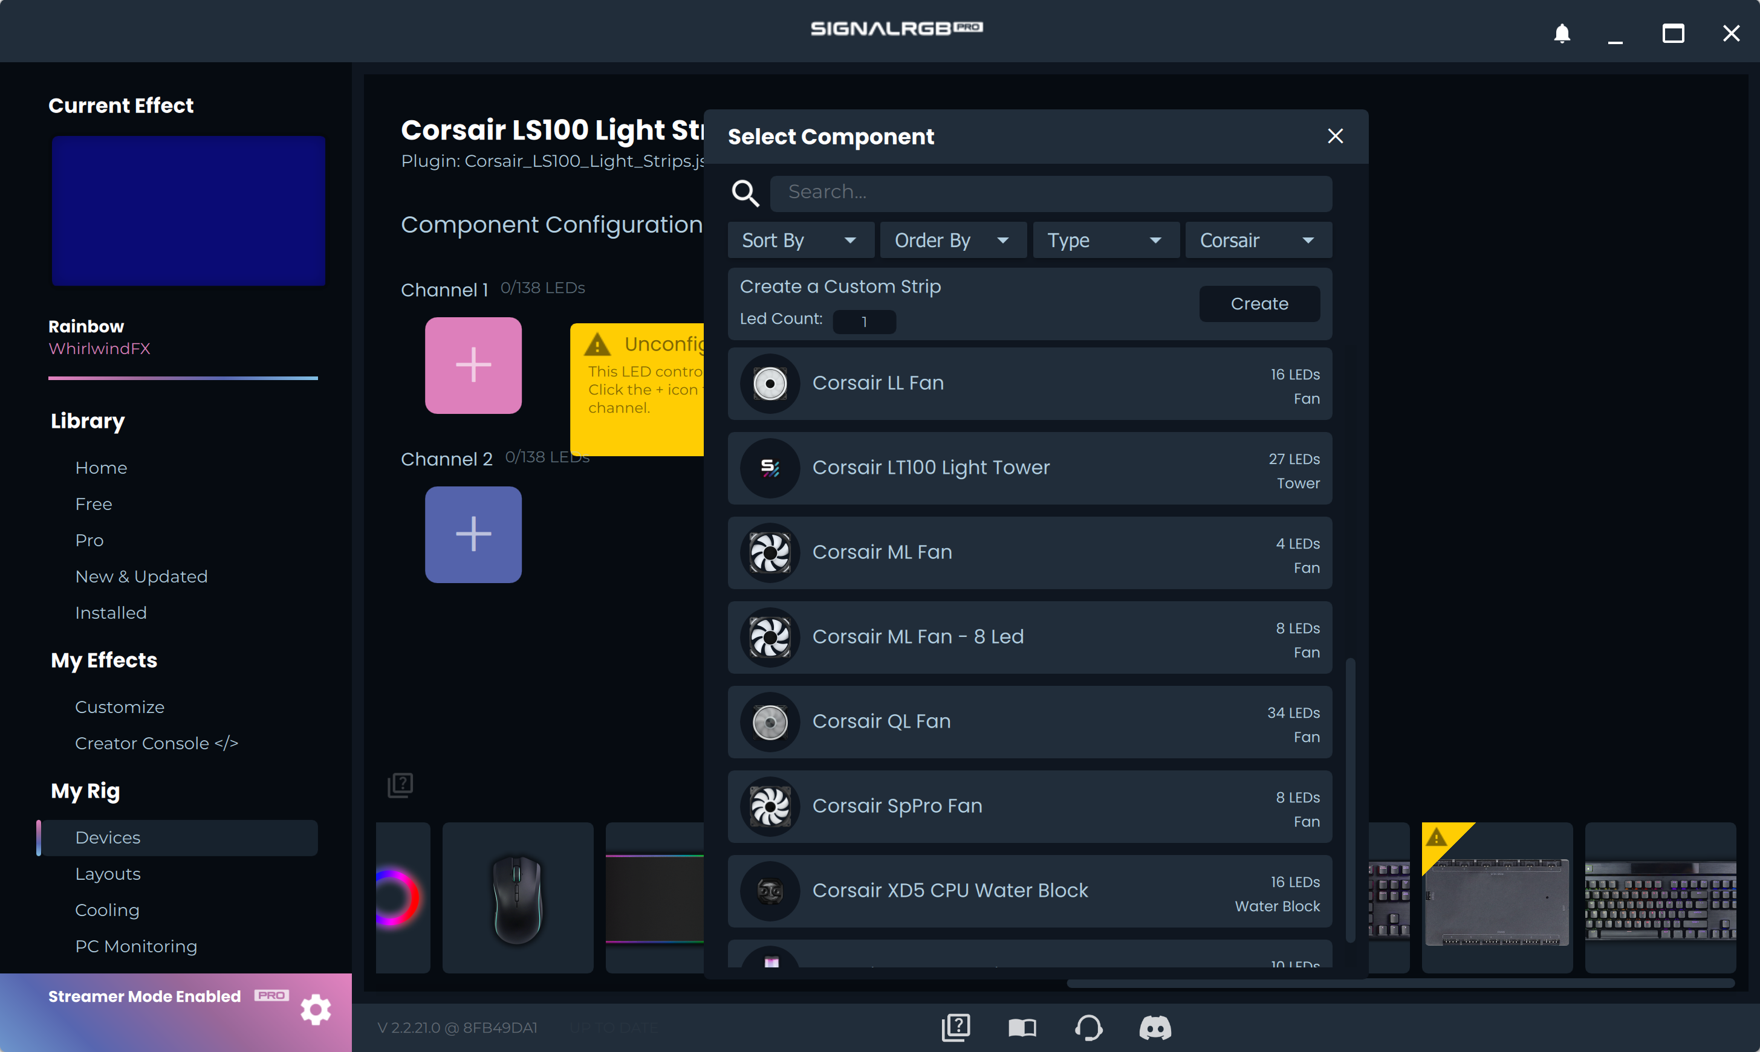1760x1052 pixels.
Task: Click the 4 LEDs ML Fan icon
Action: click(x=770, y=552)
